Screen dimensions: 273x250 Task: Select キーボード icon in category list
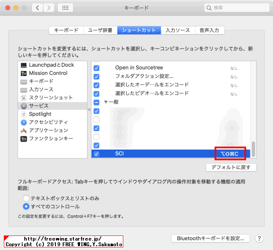point(24,82)
